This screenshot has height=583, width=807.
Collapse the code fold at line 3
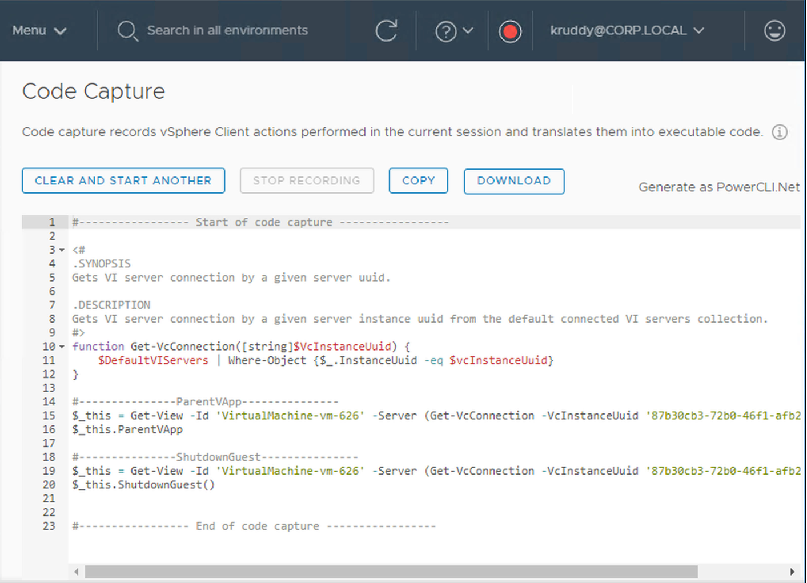(x=62, y=250)
